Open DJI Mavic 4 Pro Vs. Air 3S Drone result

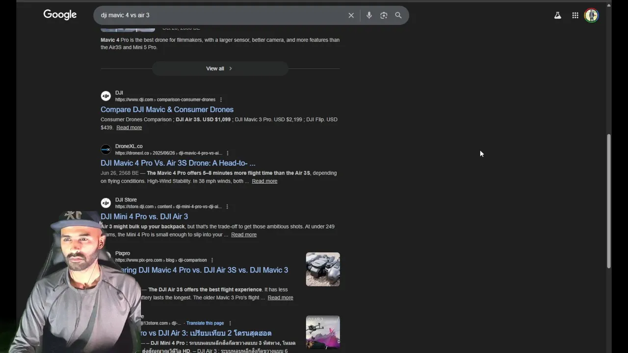click(x=178, y=163)
